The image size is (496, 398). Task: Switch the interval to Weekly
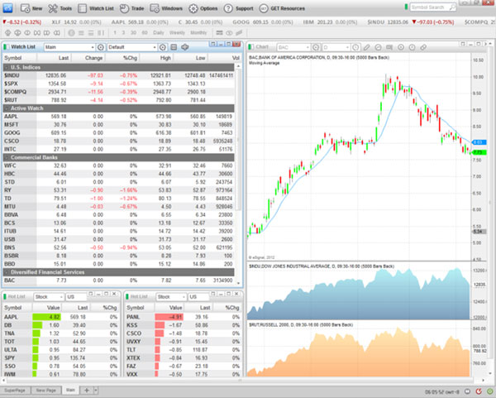point(177,32)
